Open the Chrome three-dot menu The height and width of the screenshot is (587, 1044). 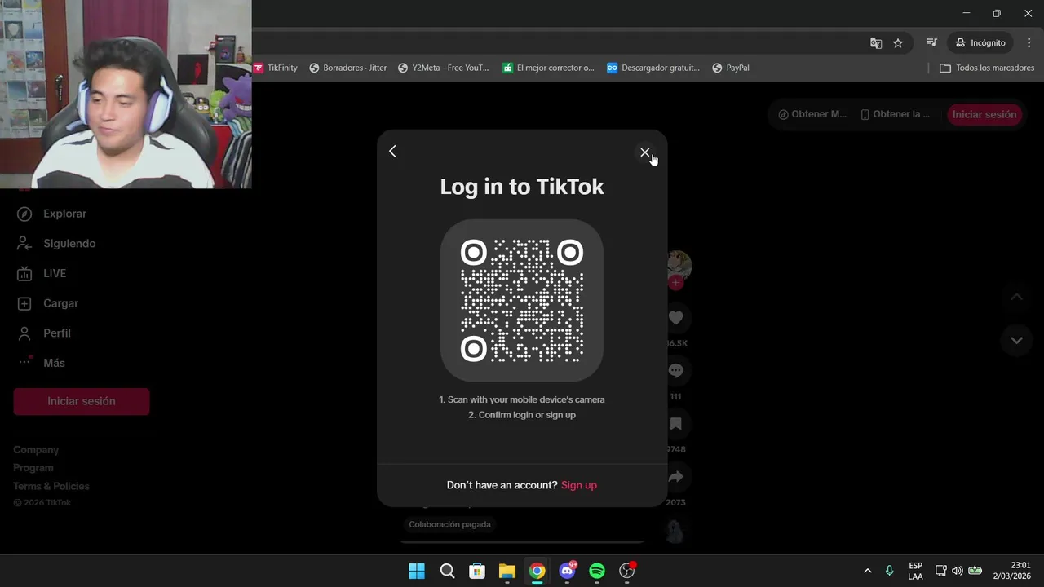coord(1029,42)
